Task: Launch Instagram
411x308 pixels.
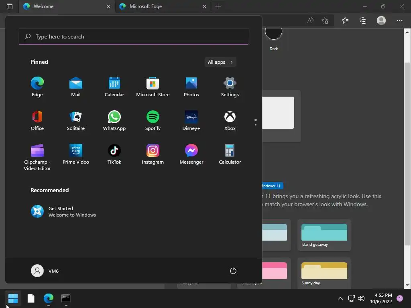Action: 153,154
